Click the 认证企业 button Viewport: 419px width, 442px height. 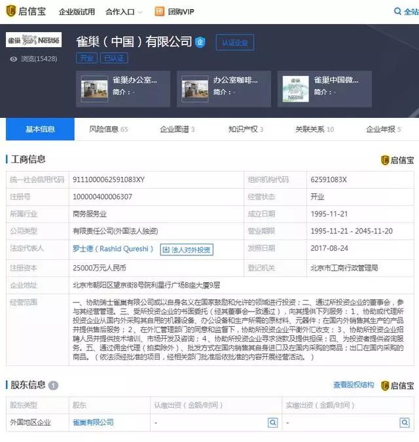(235, 43)
